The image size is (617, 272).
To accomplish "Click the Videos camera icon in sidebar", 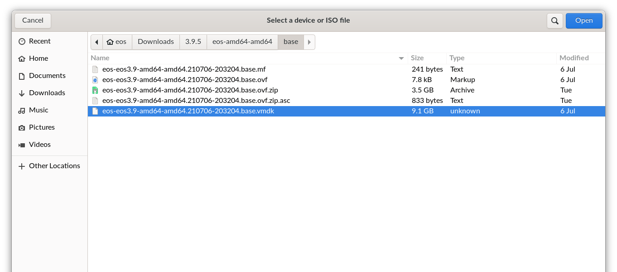I will click(x=22, y=145).
